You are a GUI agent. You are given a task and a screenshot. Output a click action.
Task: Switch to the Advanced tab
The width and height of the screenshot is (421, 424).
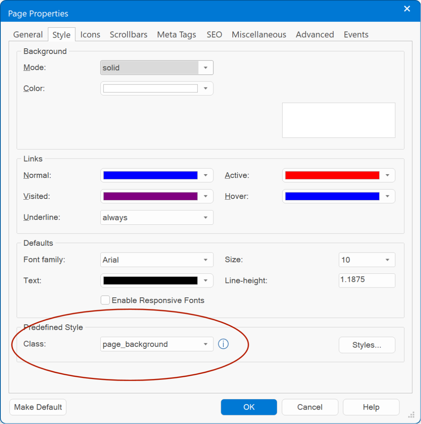tap(315, 35)
